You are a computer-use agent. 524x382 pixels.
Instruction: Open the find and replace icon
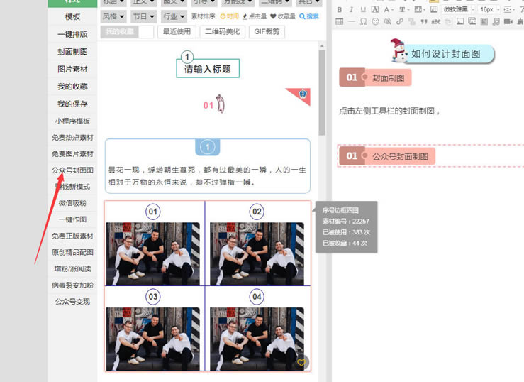388,22
